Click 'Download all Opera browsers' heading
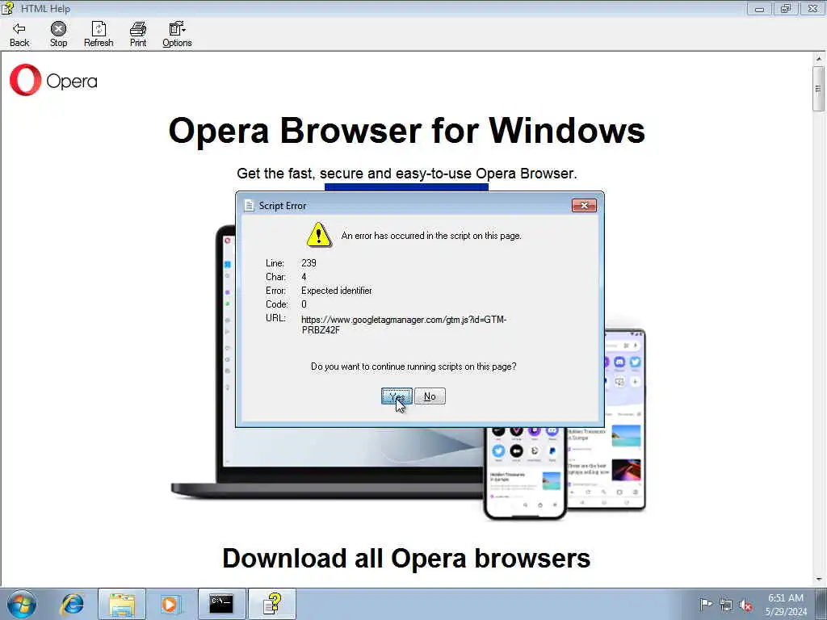 (406, 559)
